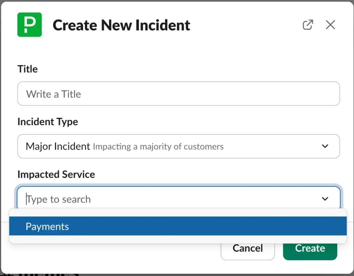Click the Impacted Service label
Viewport: 354px width, 276px height.
pos(56,174)
